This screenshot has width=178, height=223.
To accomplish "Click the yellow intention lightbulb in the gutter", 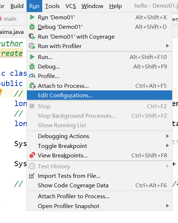I will pyautogui.click(x=1, y=91).
